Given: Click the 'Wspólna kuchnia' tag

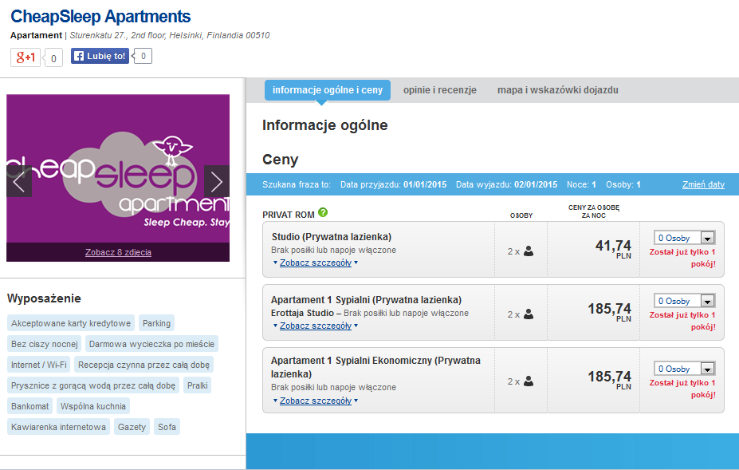Looking at the screenshot, I should (92, 406).
